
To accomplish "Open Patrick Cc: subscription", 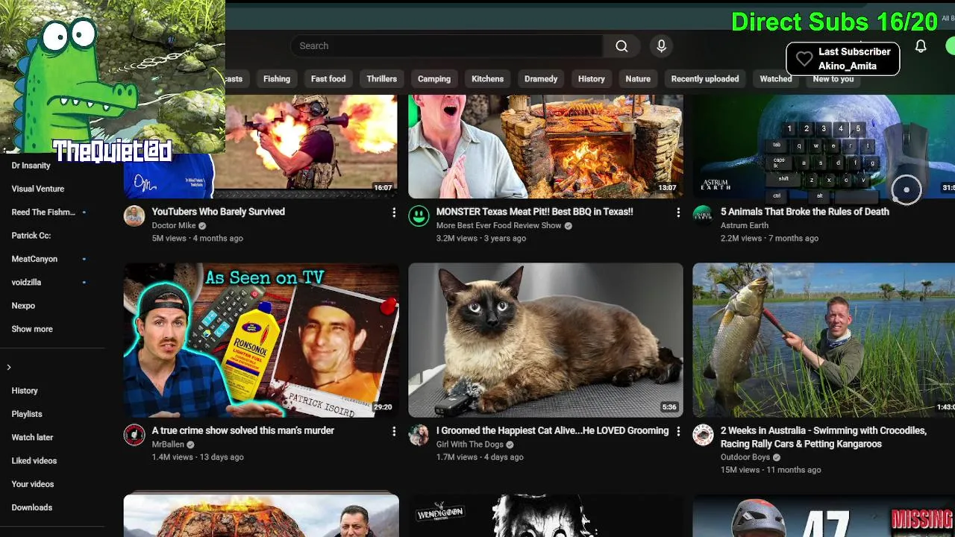I will tap(31, 236).
